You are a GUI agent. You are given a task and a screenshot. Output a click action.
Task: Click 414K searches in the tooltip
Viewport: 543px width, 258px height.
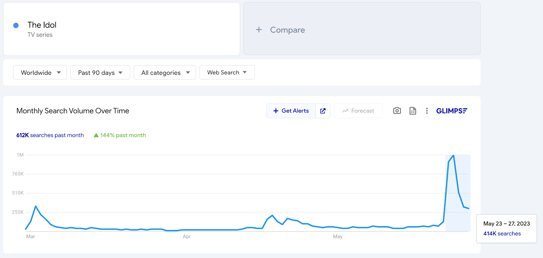click(x=502, y=234)
